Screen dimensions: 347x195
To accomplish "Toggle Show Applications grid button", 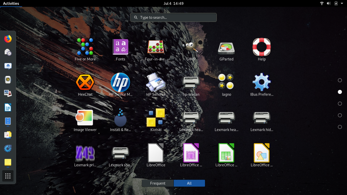I will 8,176.
